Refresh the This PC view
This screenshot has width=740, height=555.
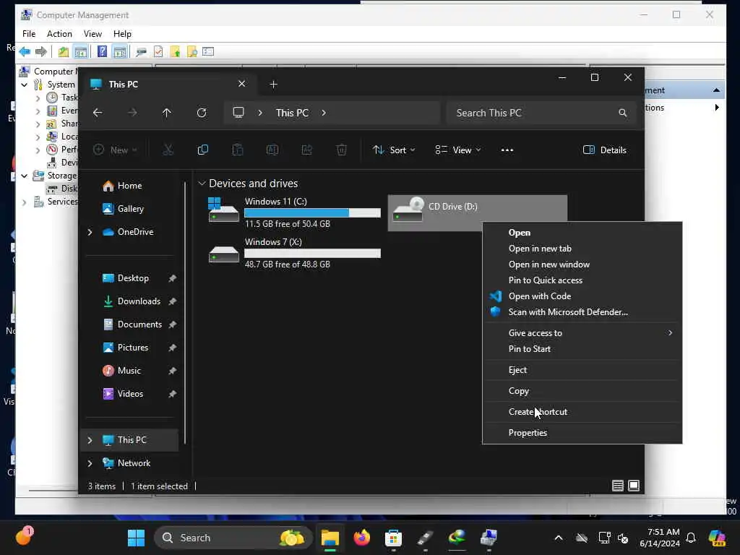point(202,113)
